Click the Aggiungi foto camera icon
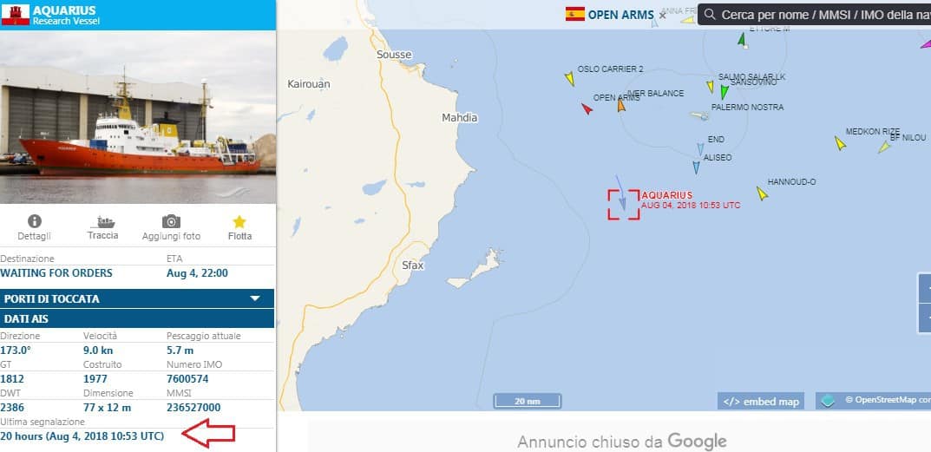The image size is (931, 452). 171,221
